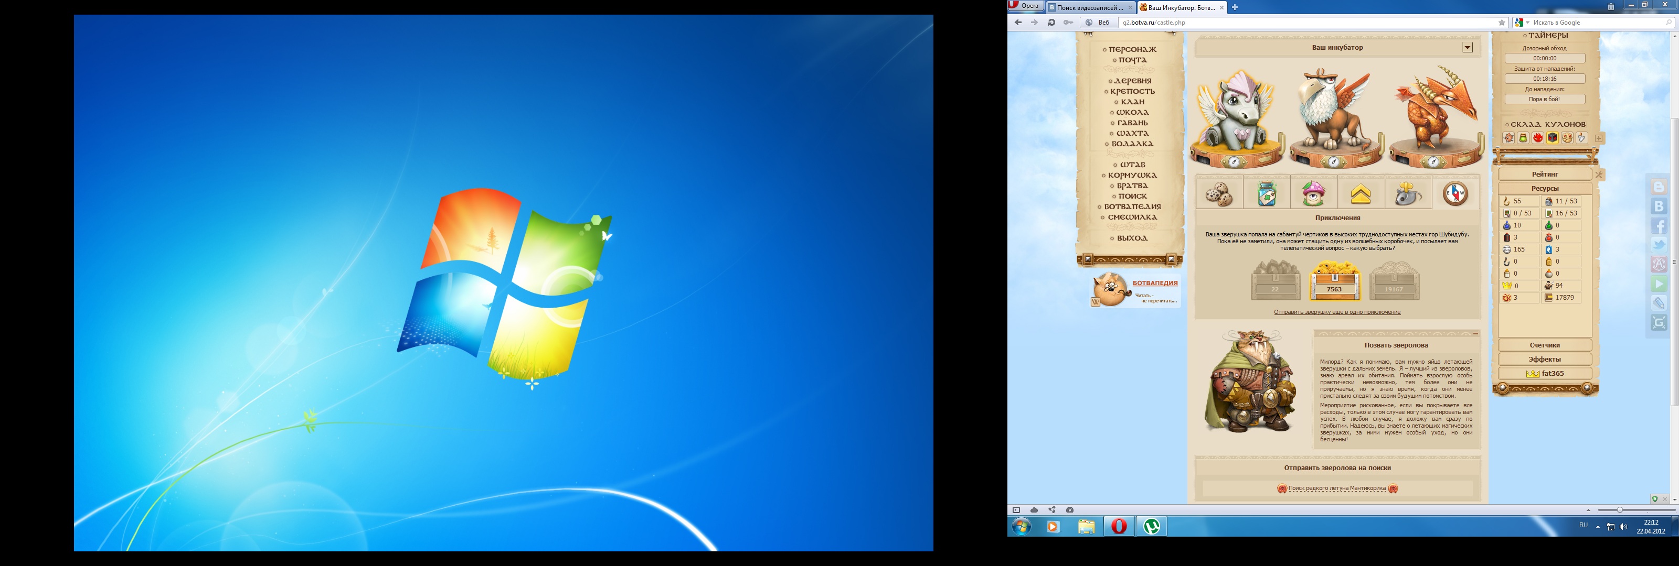1679x566 pixels.
Task: Open the compass adventures icon
Action: (1455, 193)
